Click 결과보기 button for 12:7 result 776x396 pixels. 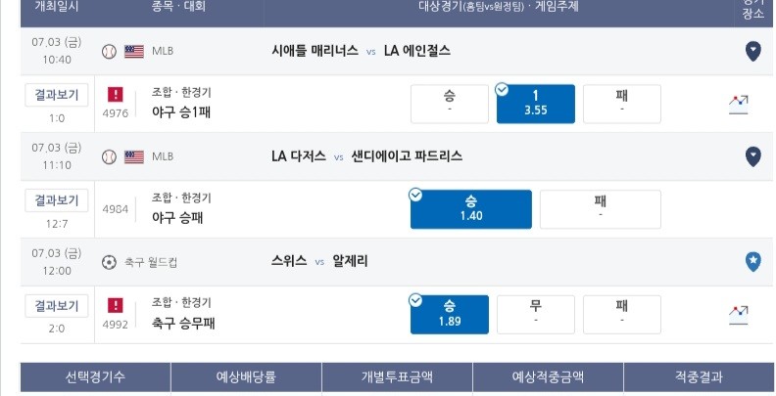57,200
